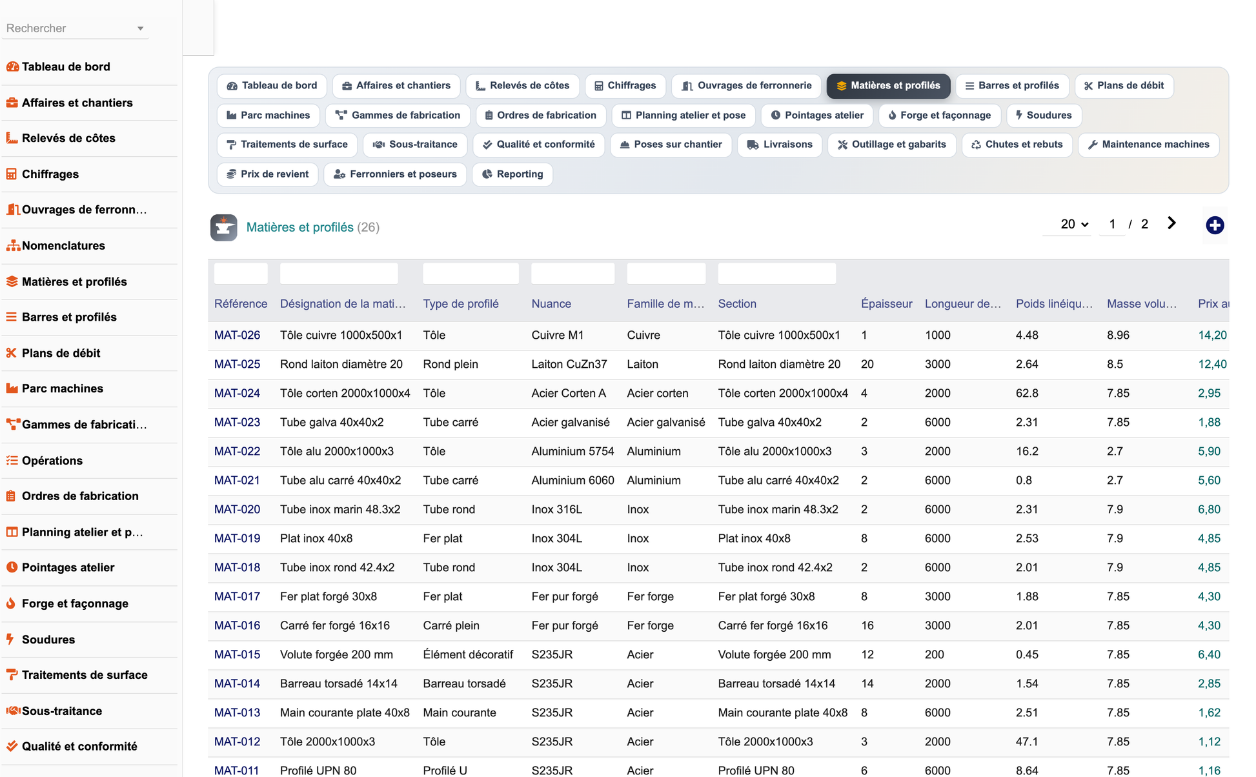Image resolution: width=1256 pixels, height=777 pixels.
Task: Switch to the Prix de revient tab
Action: [268, 174]
